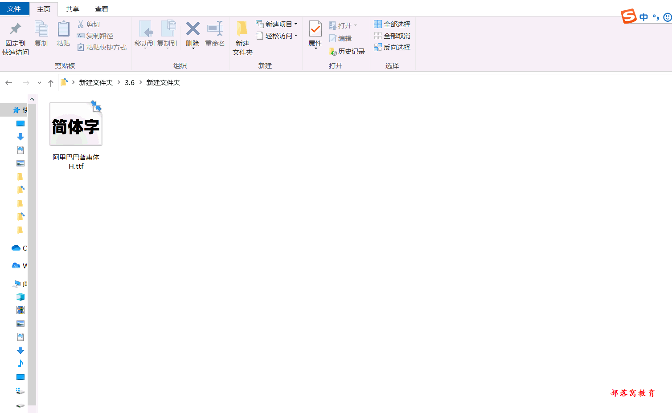Toggle Chinese/English mode 中 in IME bar
The width and height of the screenshot is (672, 413).
pyautogui.click(x=643, y=17)
